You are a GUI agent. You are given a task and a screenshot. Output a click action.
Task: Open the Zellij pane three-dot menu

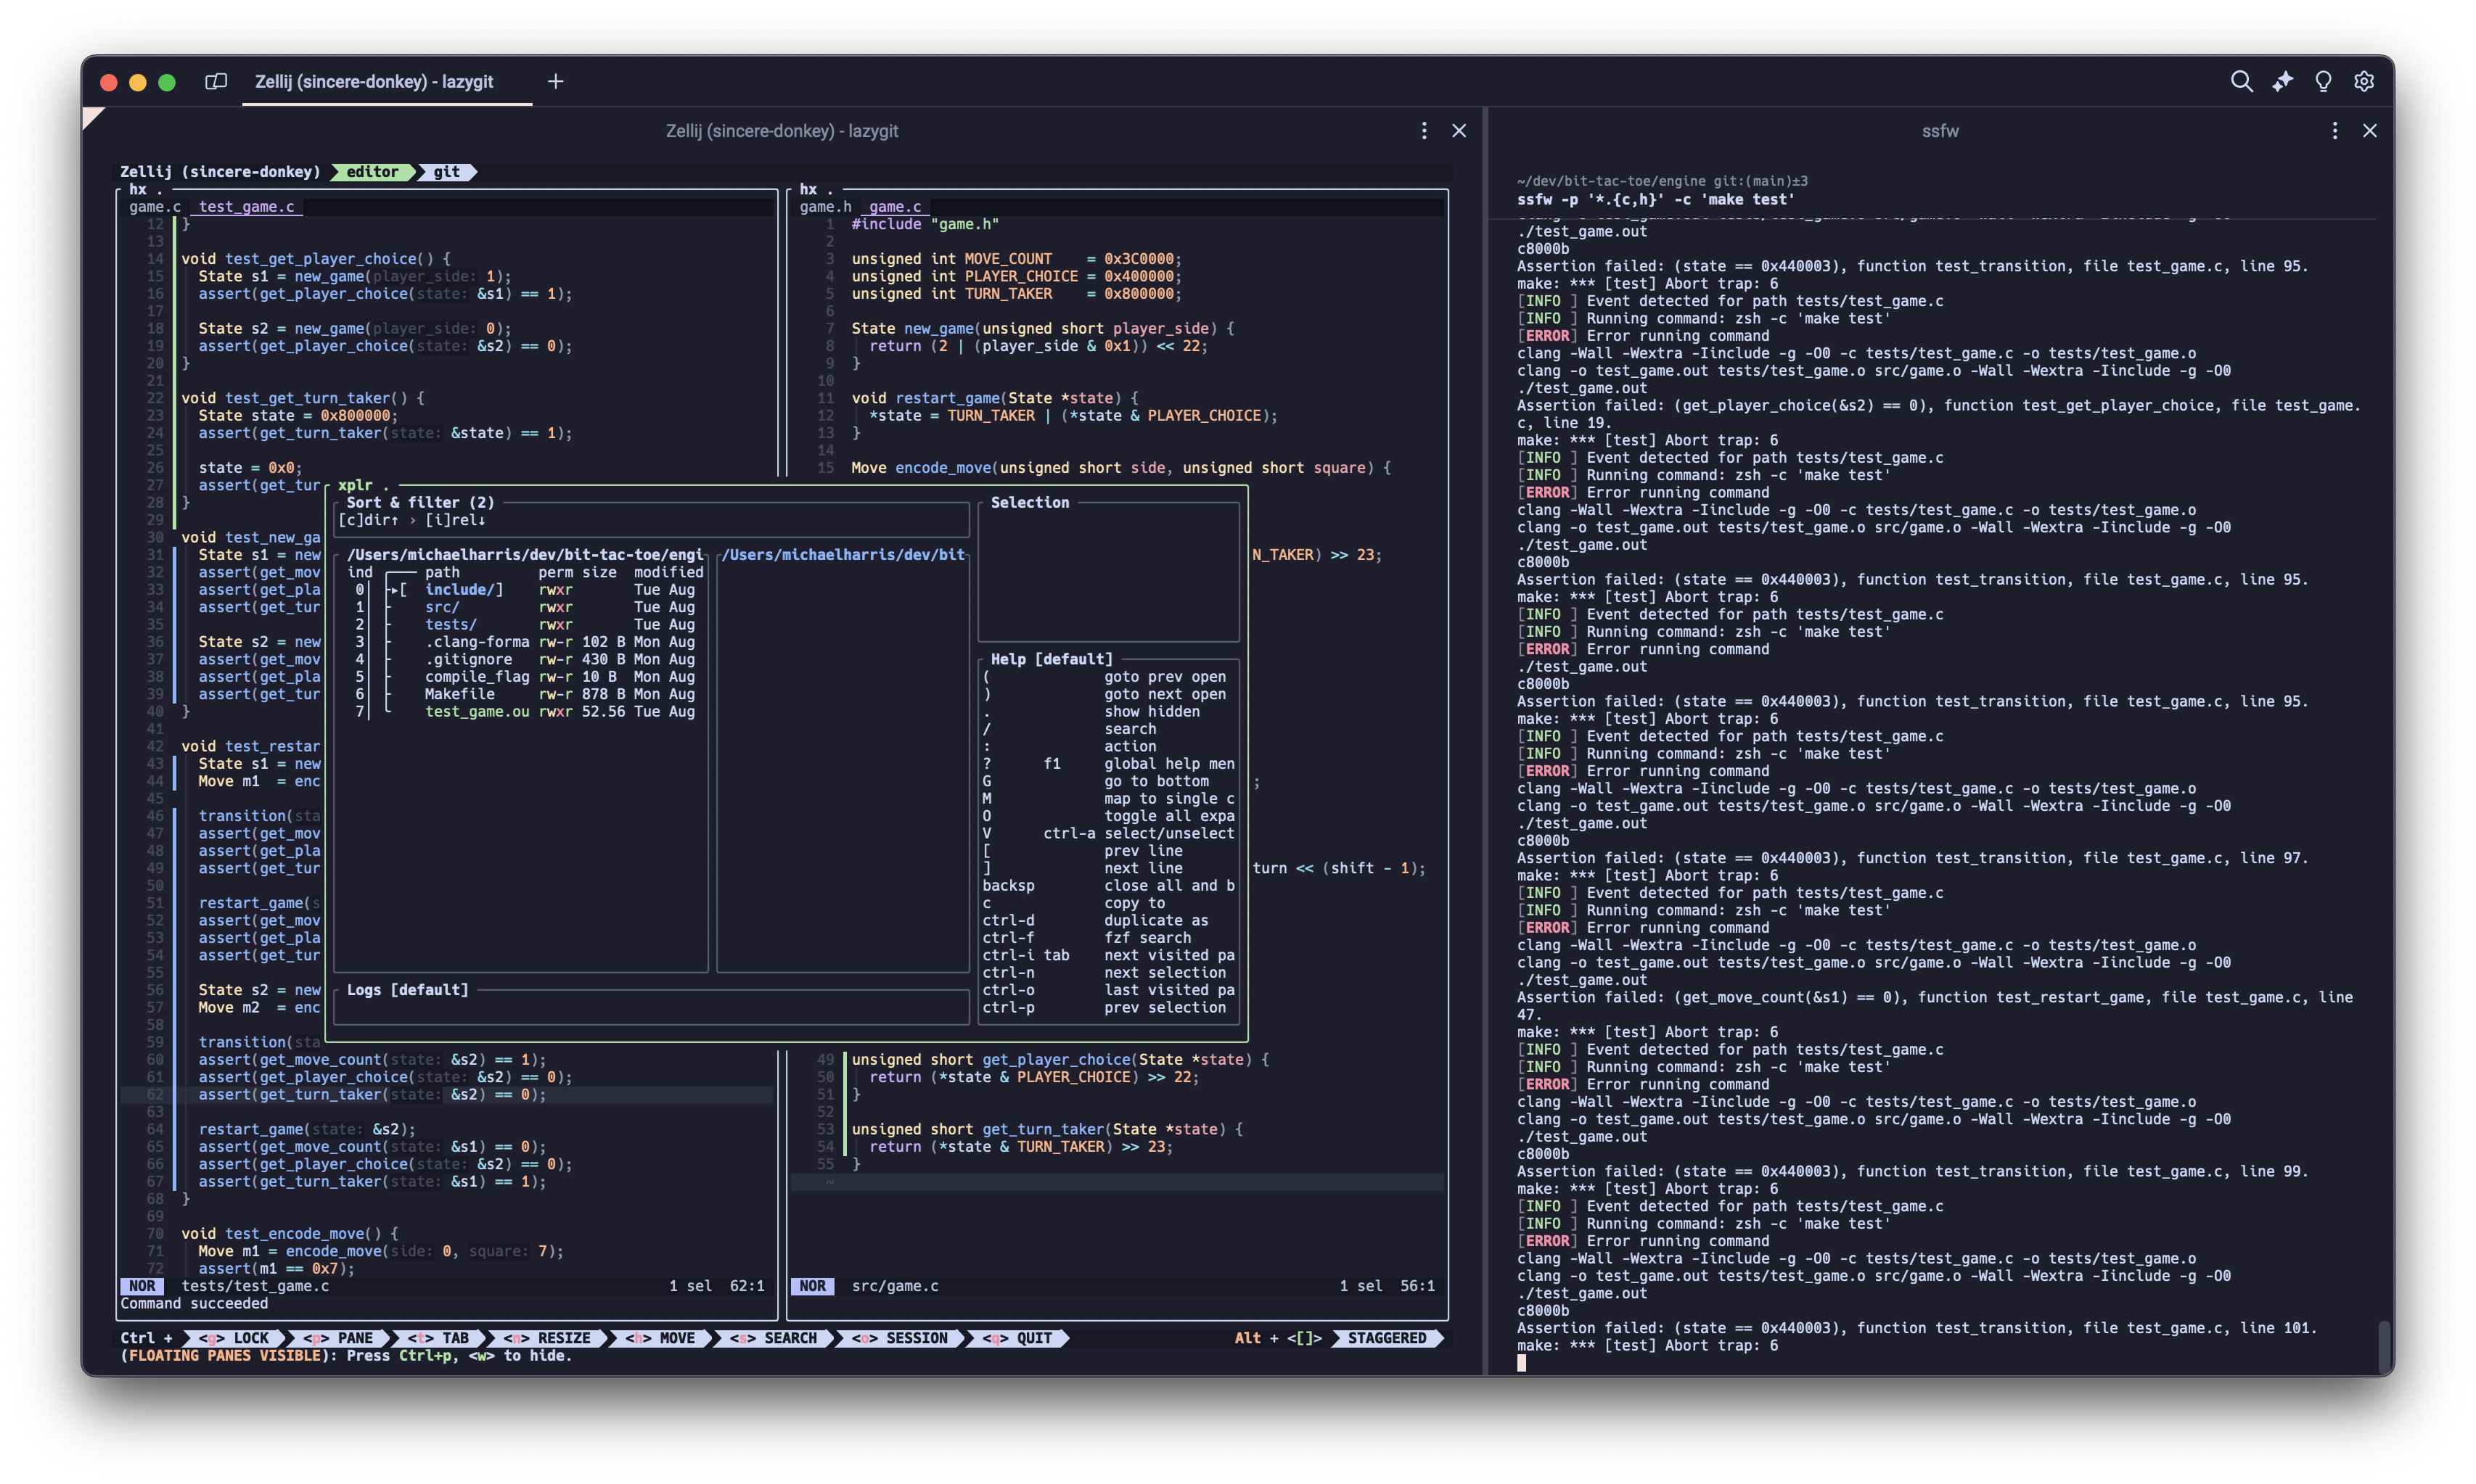click(x=1424, y=131)
